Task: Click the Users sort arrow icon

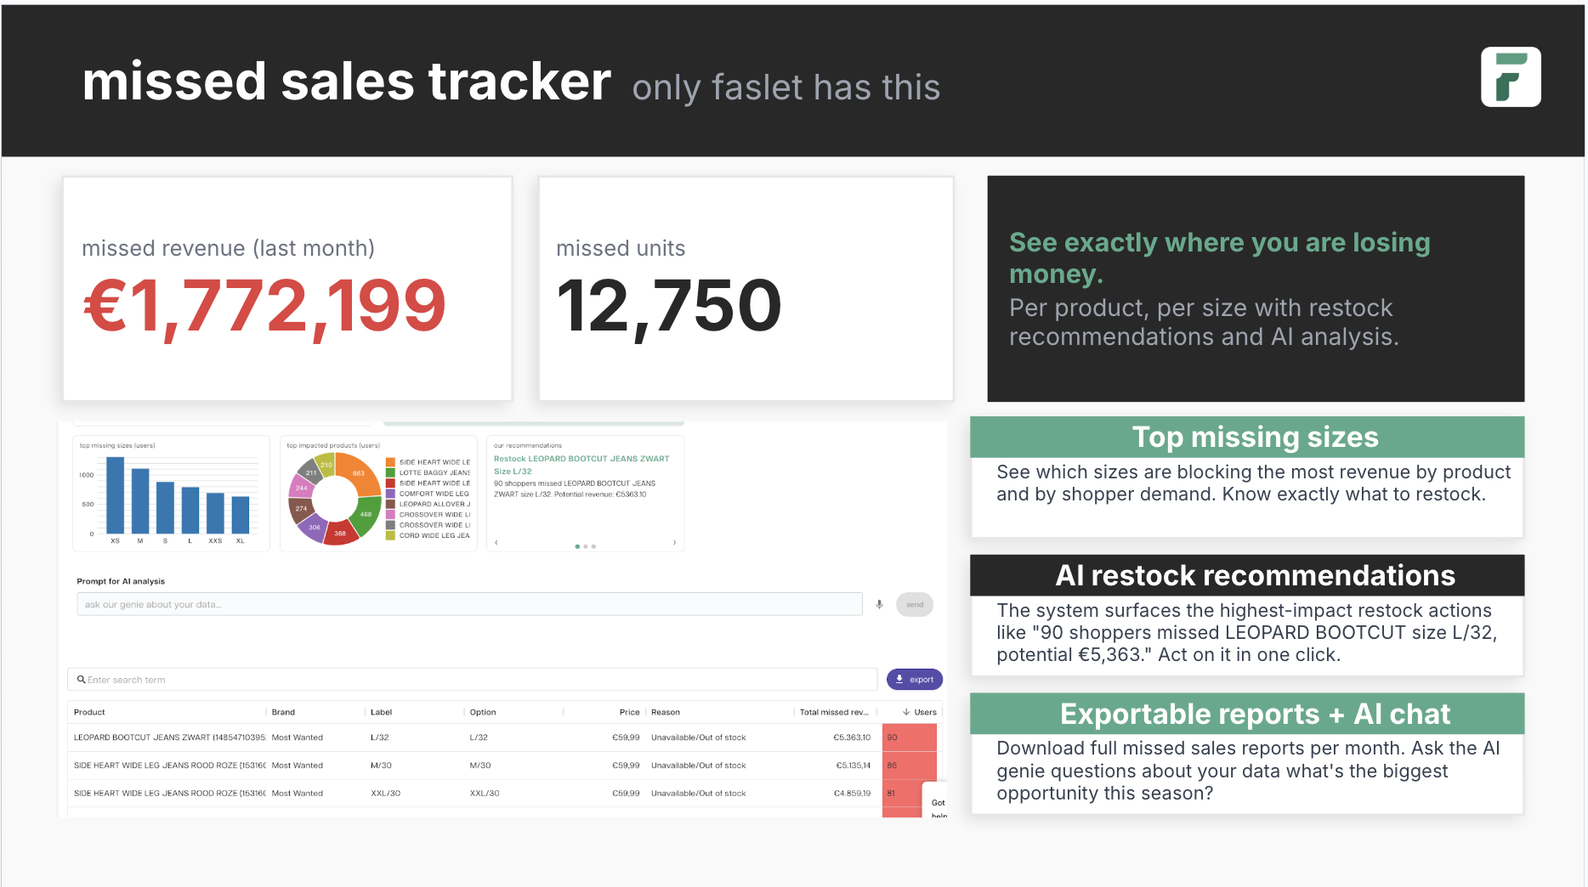Action: pyautogui.click(x=906, y=712)
